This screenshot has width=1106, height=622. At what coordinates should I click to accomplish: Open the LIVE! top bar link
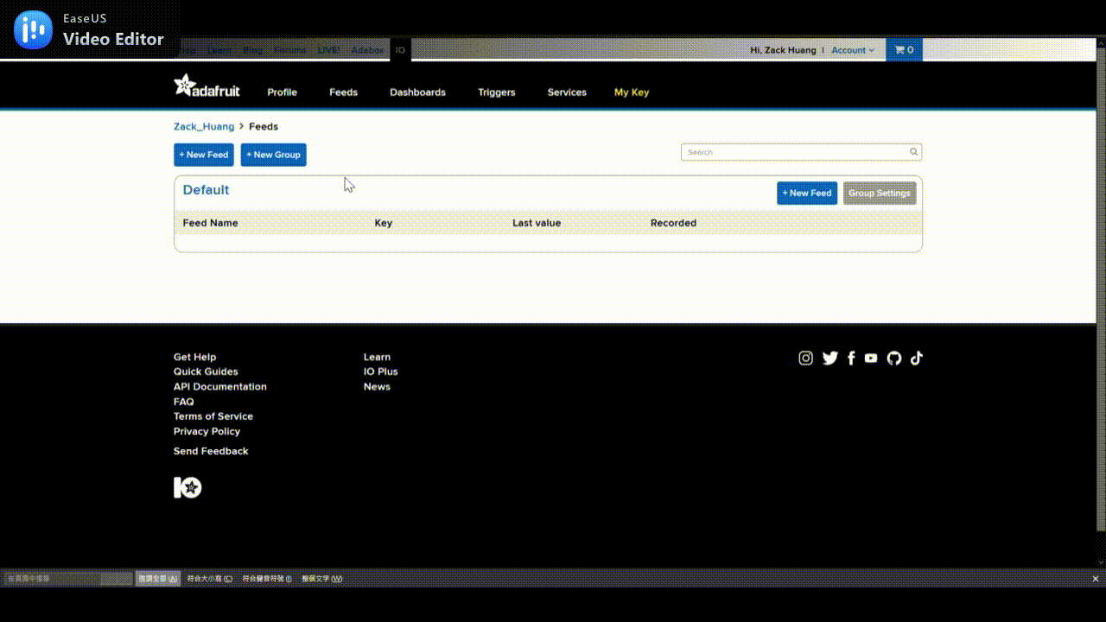[328, 50]
